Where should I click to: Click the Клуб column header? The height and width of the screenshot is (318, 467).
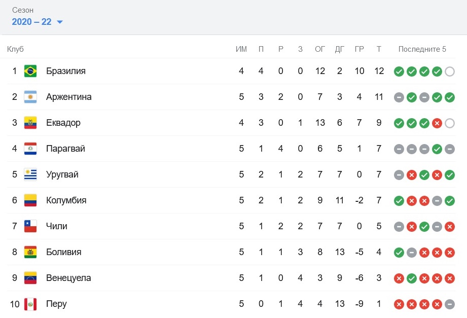pyautogui.click(x=15, y=49)
